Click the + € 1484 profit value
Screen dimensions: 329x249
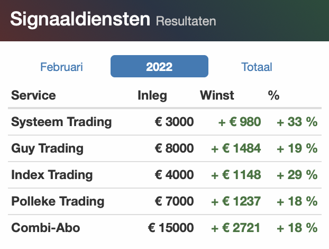point(236,148)
